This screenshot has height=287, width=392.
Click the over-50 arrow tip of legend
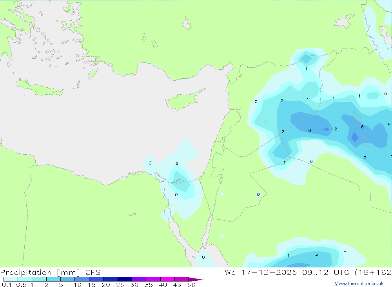(196, 280)
